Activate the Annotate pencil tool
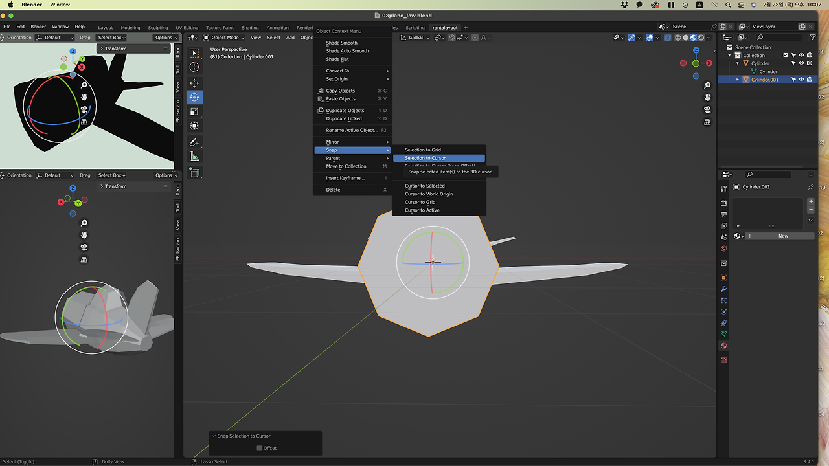Viewport: 829px width, 466px height. point(194,142)
